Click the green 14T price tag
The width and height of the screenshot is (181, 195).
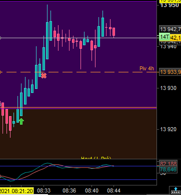click(x=164, y=37)
